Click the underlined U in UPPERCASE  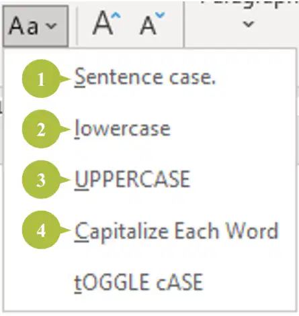(x=81, y=179)
